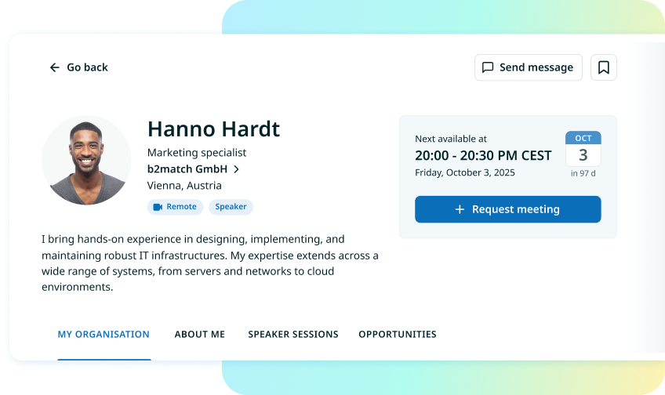This screenshot has width=665, height=395.
Task: Click the speech bubble message icon
Action: point(488,67)
